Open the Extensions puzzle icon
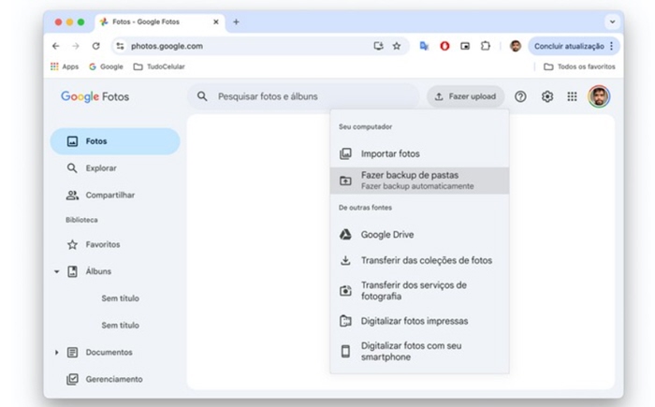 [x=485, y=46]
